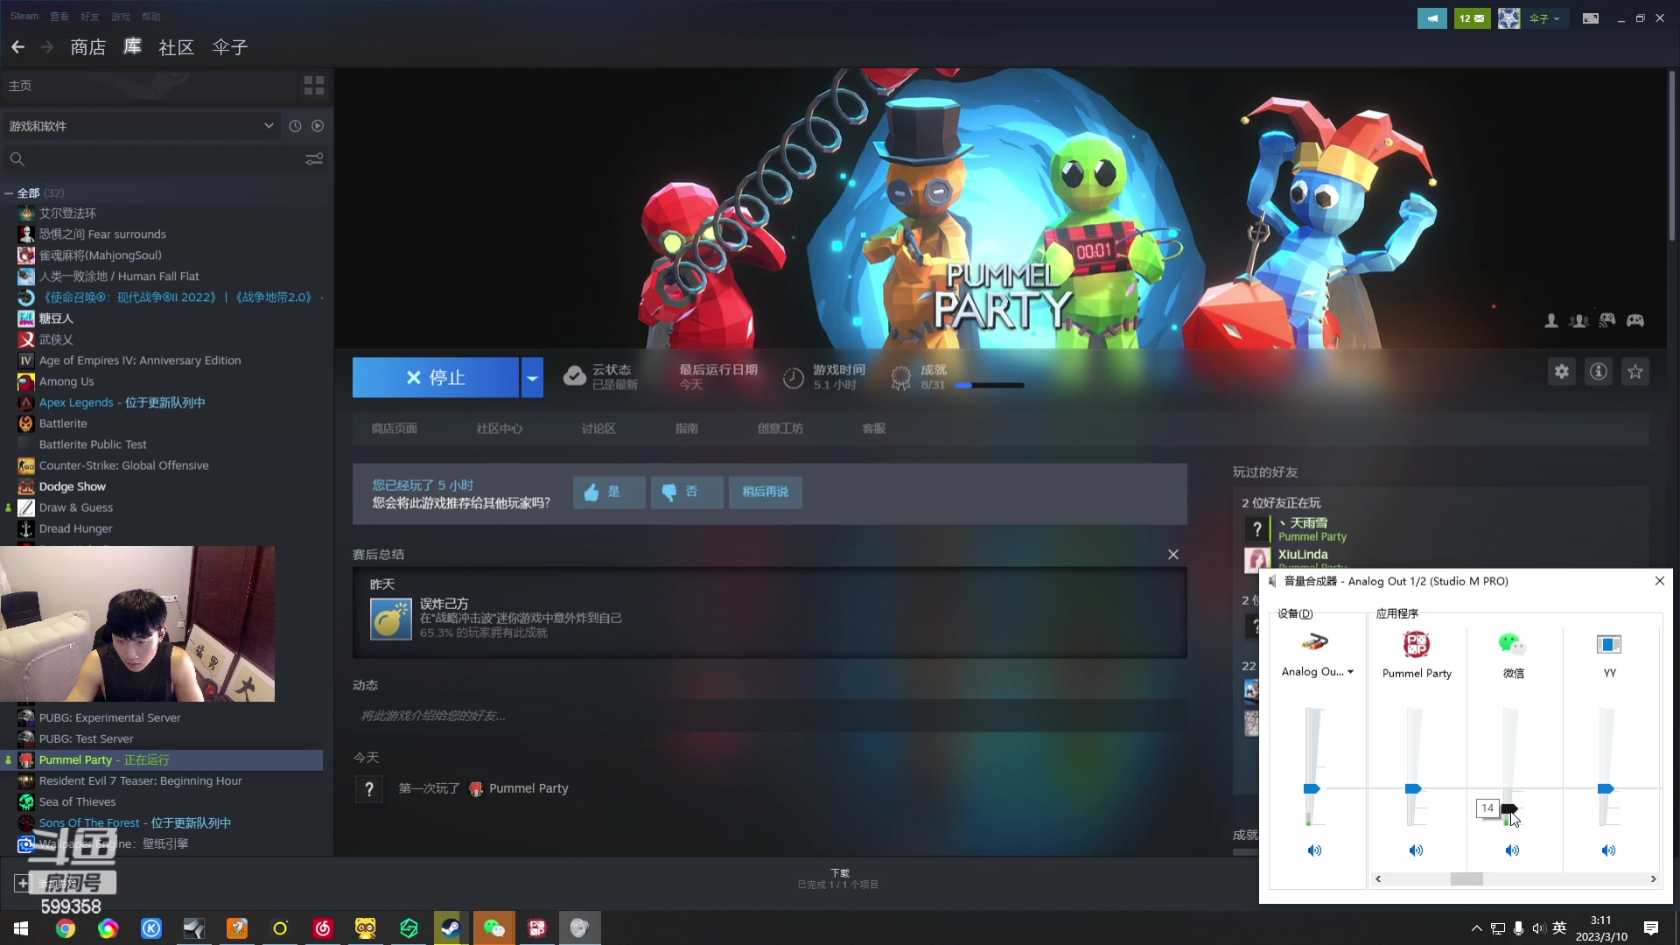
Task: Click the achievements badge icon
Action: point(901,378)
